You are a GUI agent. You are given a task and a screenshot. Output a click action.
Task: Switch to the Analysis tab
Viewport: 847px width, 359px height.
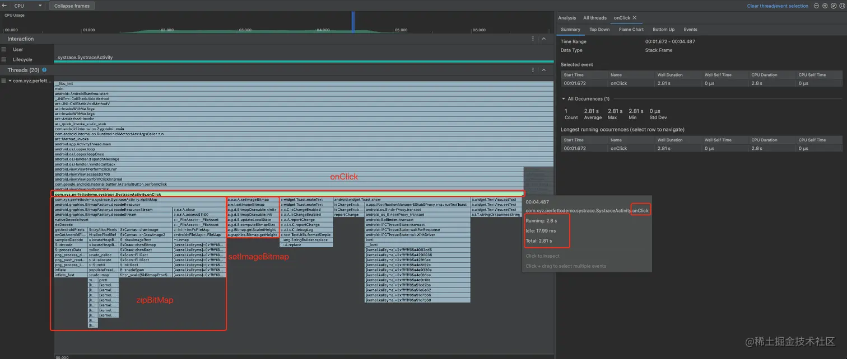tap(567, 18)
